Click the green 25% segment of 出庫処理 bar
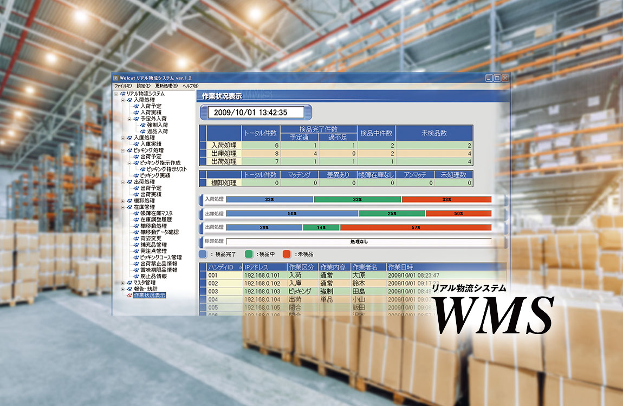The height and width of the screenshot is (406, 623). pyautogui.click(x=392, y=213)
